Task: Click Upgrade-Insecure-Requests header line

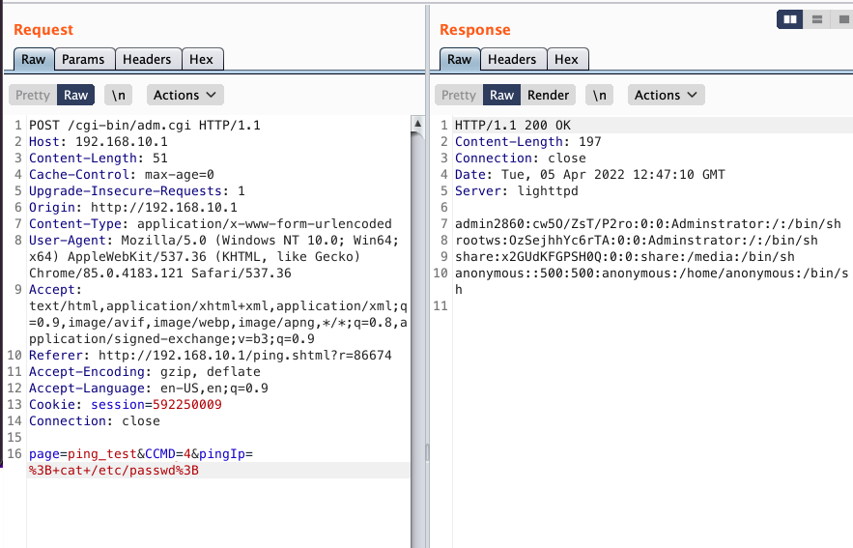Action: (137, 191)
